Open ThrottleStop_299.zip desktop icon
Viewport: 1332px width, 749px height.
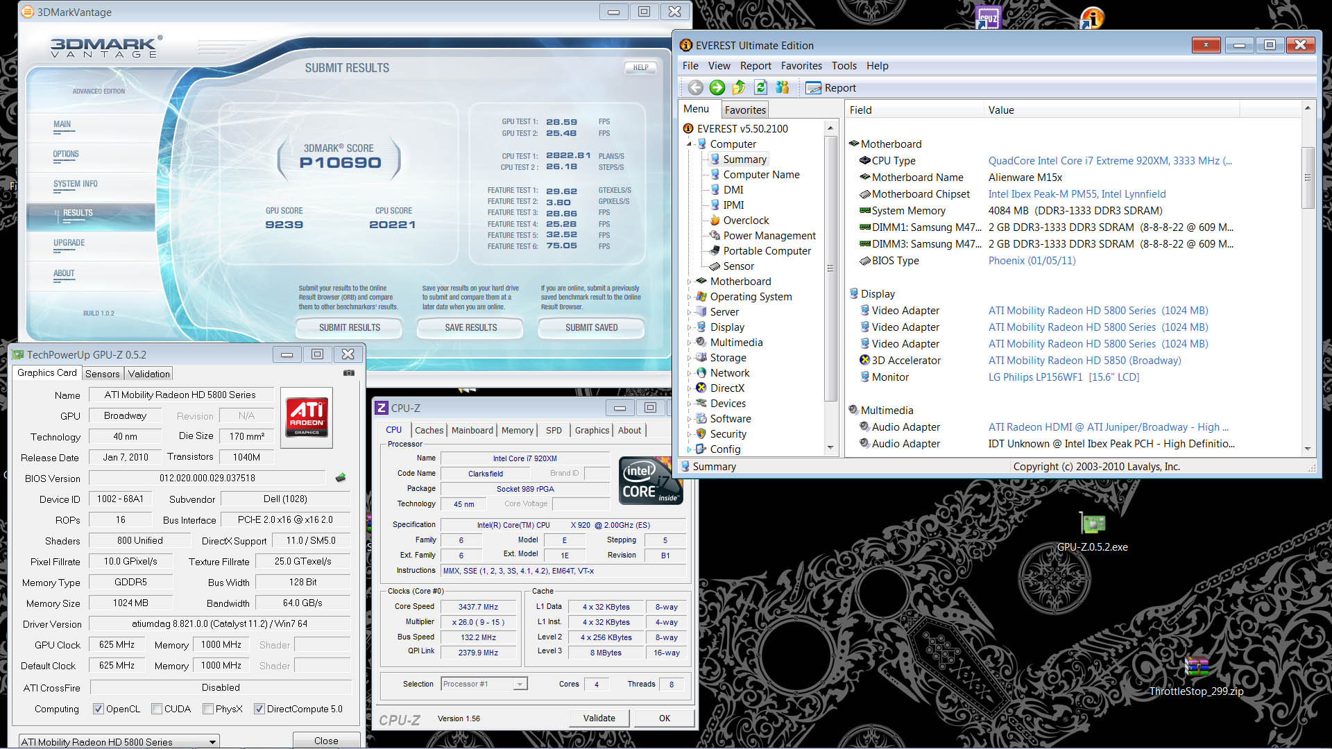pos(1196,676)
